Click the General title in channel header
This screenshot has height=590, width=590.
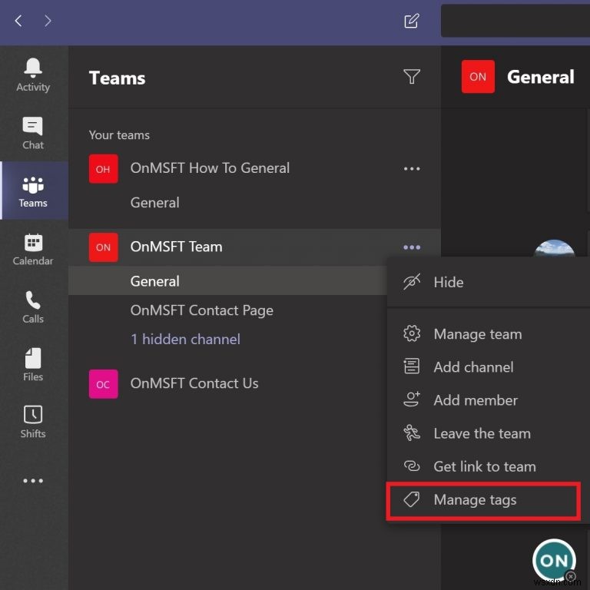540,77
